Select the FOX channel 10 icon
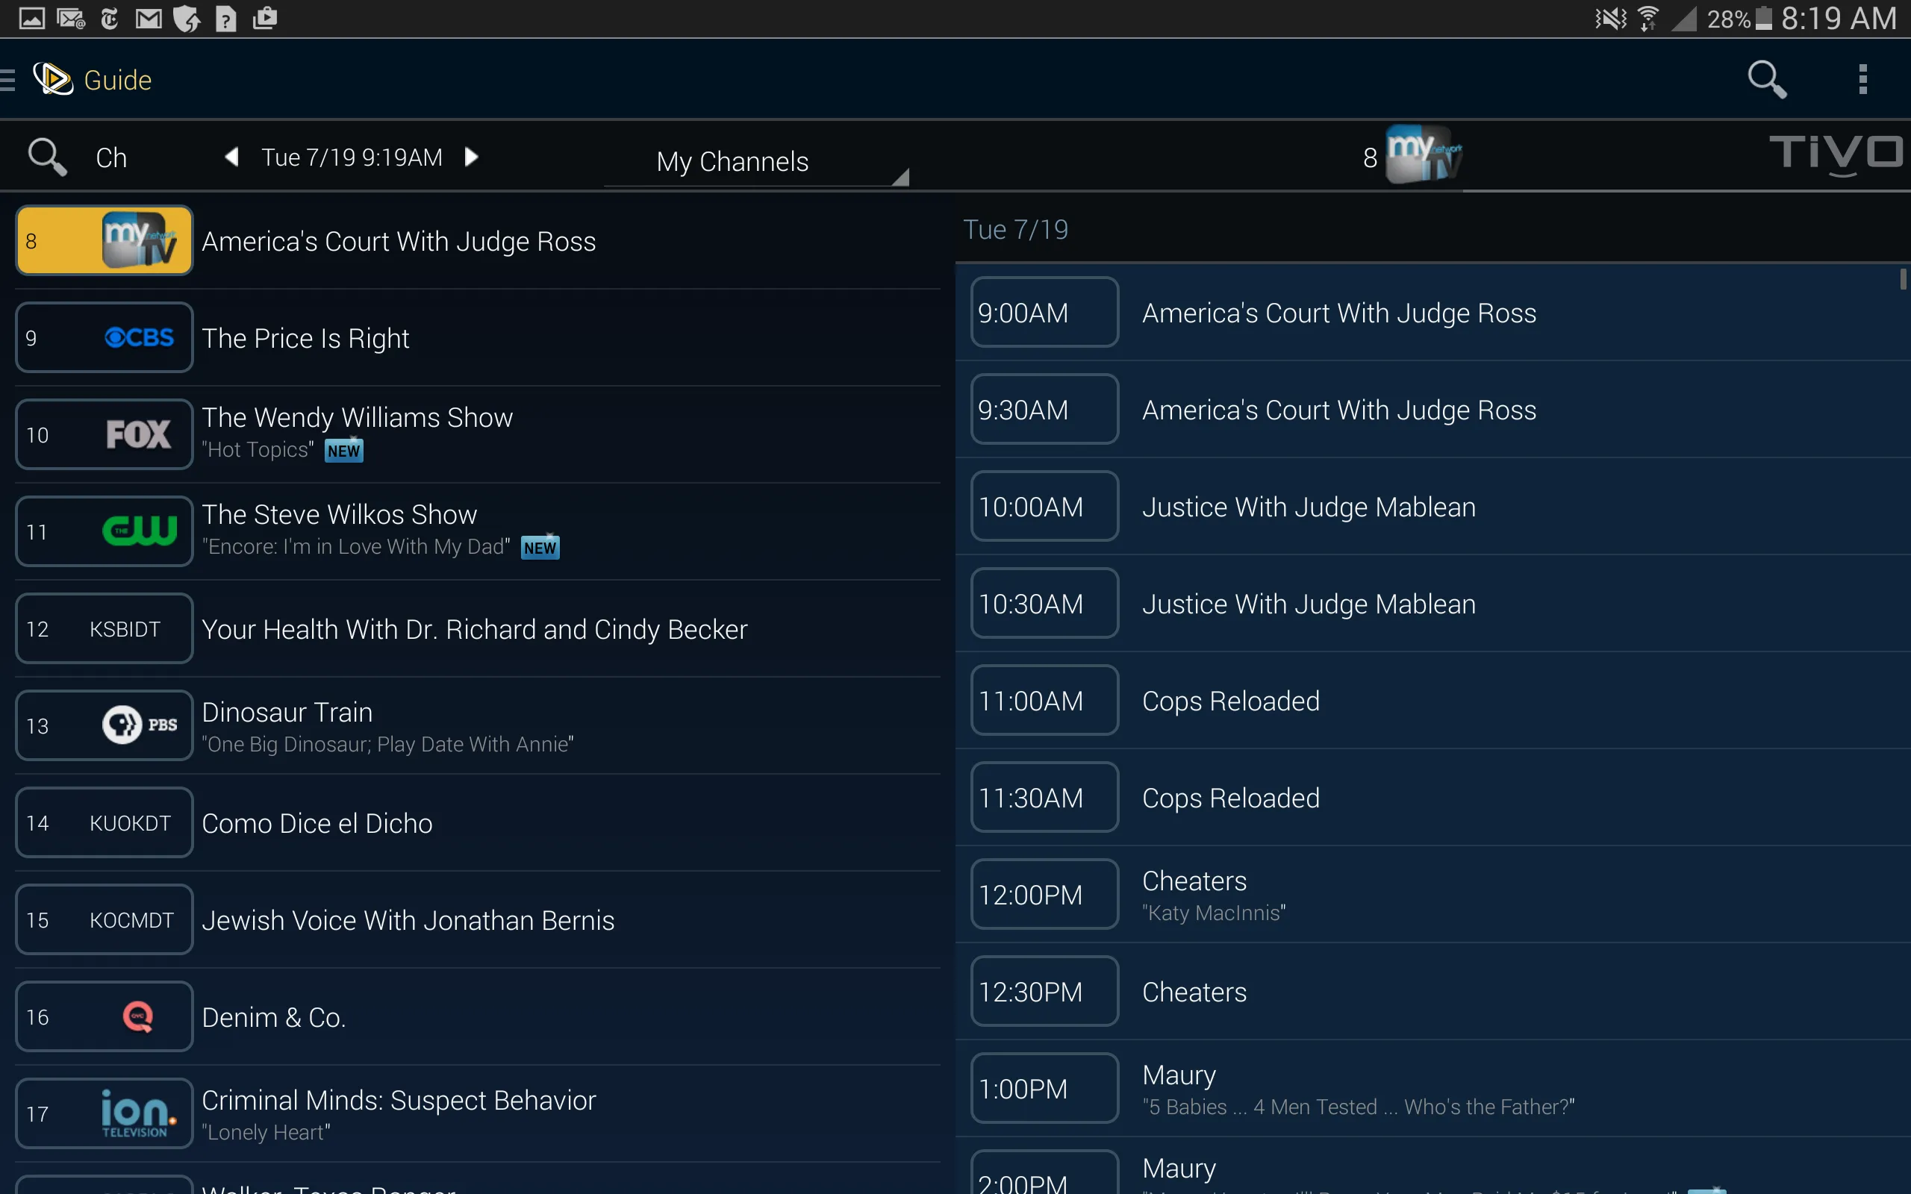Screen dimensions: 1911x1194 (x=137, y=434)
